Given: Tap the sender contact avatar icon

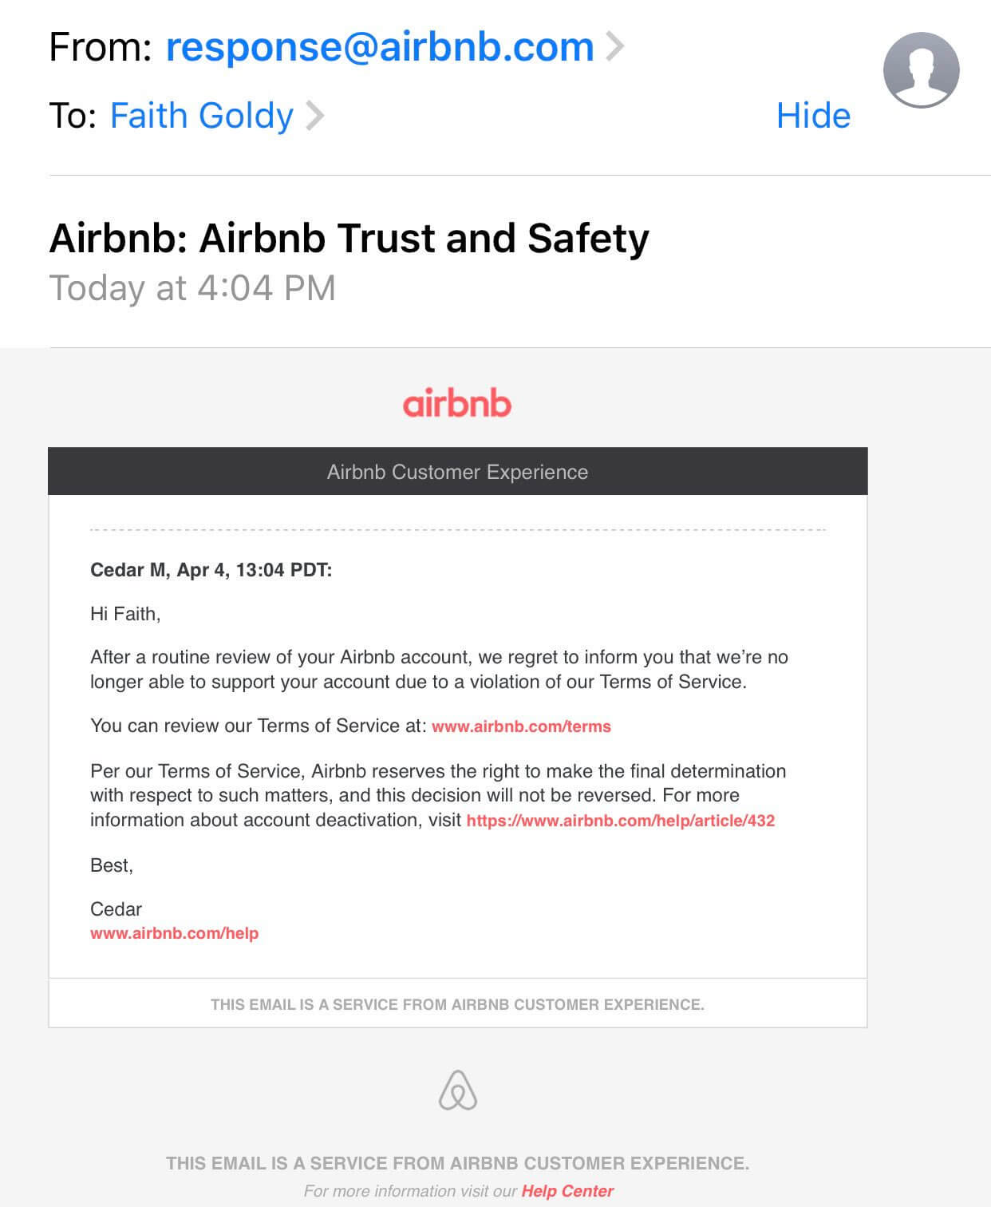Looking at the screenshot, I should point(921,70).
